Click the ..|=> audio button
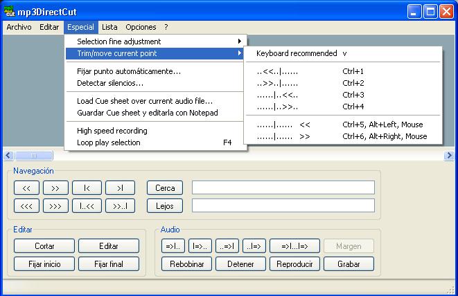Image resolution: width=458 pixels, height=296 pixels. pyautogui.click(x=254, y=246)
